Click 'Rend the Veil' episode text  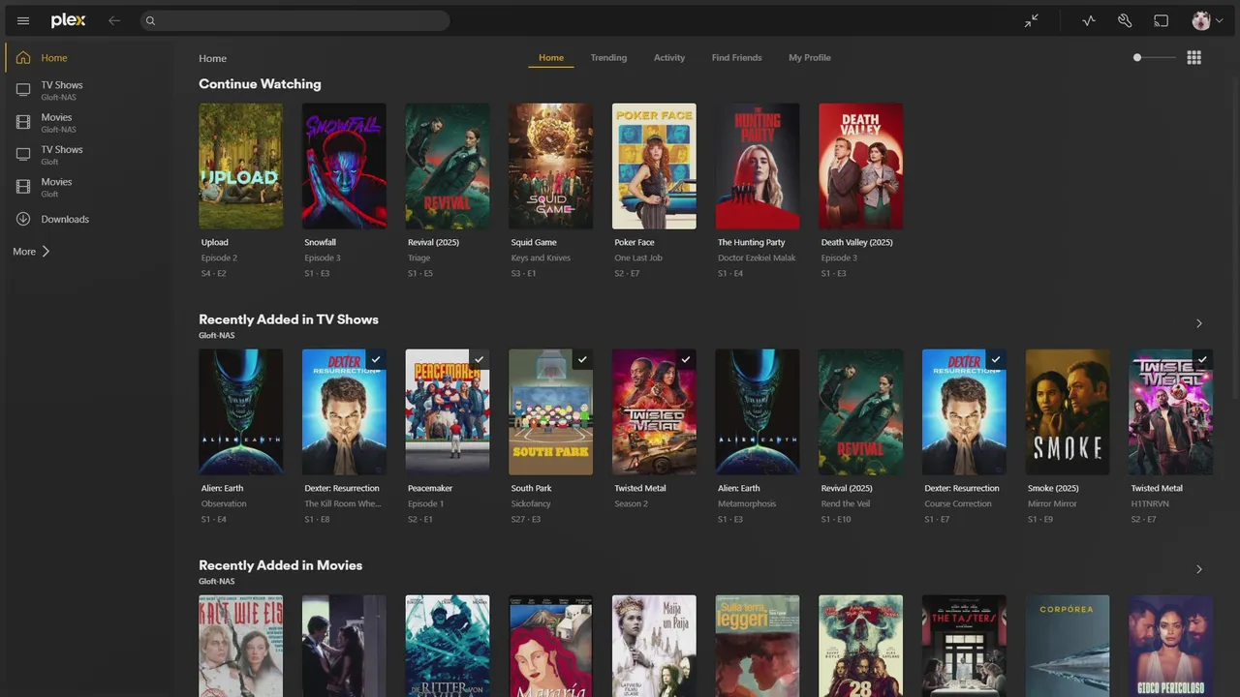pos(846,504)
